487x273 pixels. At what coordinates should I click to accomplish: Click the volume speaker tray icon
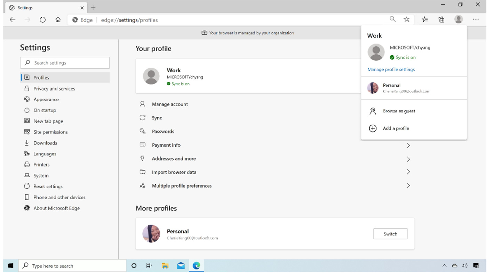coord(465,266)
